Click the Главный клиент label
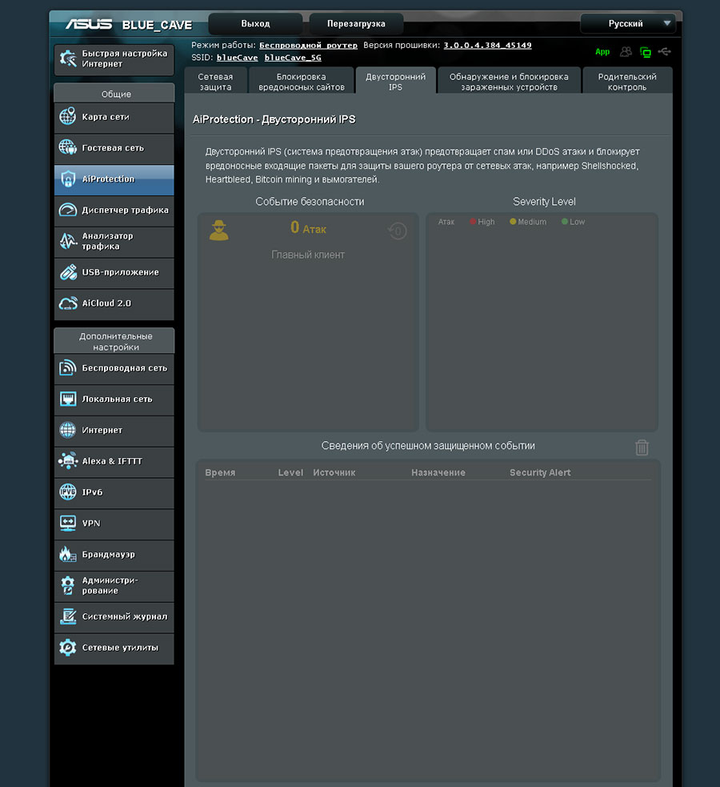Image resolution: width=720 pixels, height=787 pixels. [308, 255]
